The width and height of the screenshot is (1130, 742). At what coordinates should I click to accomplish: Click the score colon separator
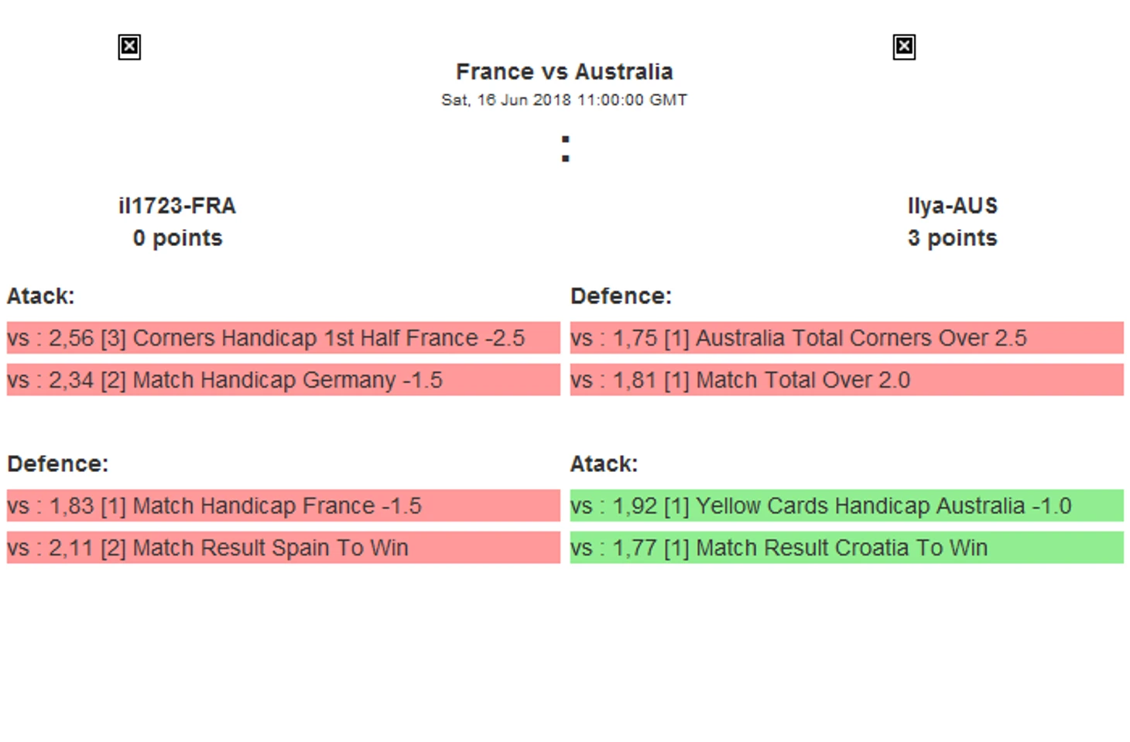pyautogui.click(x=566, y=149)
